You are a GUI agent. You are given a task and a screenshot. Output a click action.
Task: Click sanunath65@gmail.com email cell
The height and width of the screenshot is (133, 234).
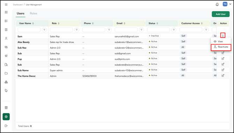(127, 37)
